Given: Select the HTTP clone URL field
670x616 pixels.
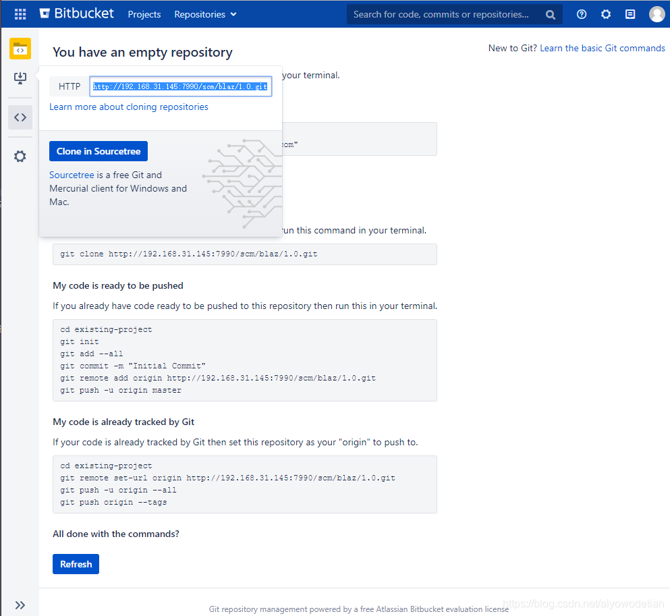Looking at the screenshot, I should (x=180, y=86).
